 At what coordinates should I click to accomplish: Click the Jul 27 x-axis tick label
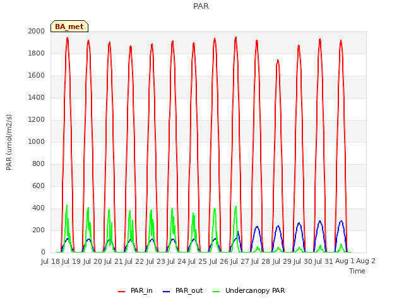[240, 261]
